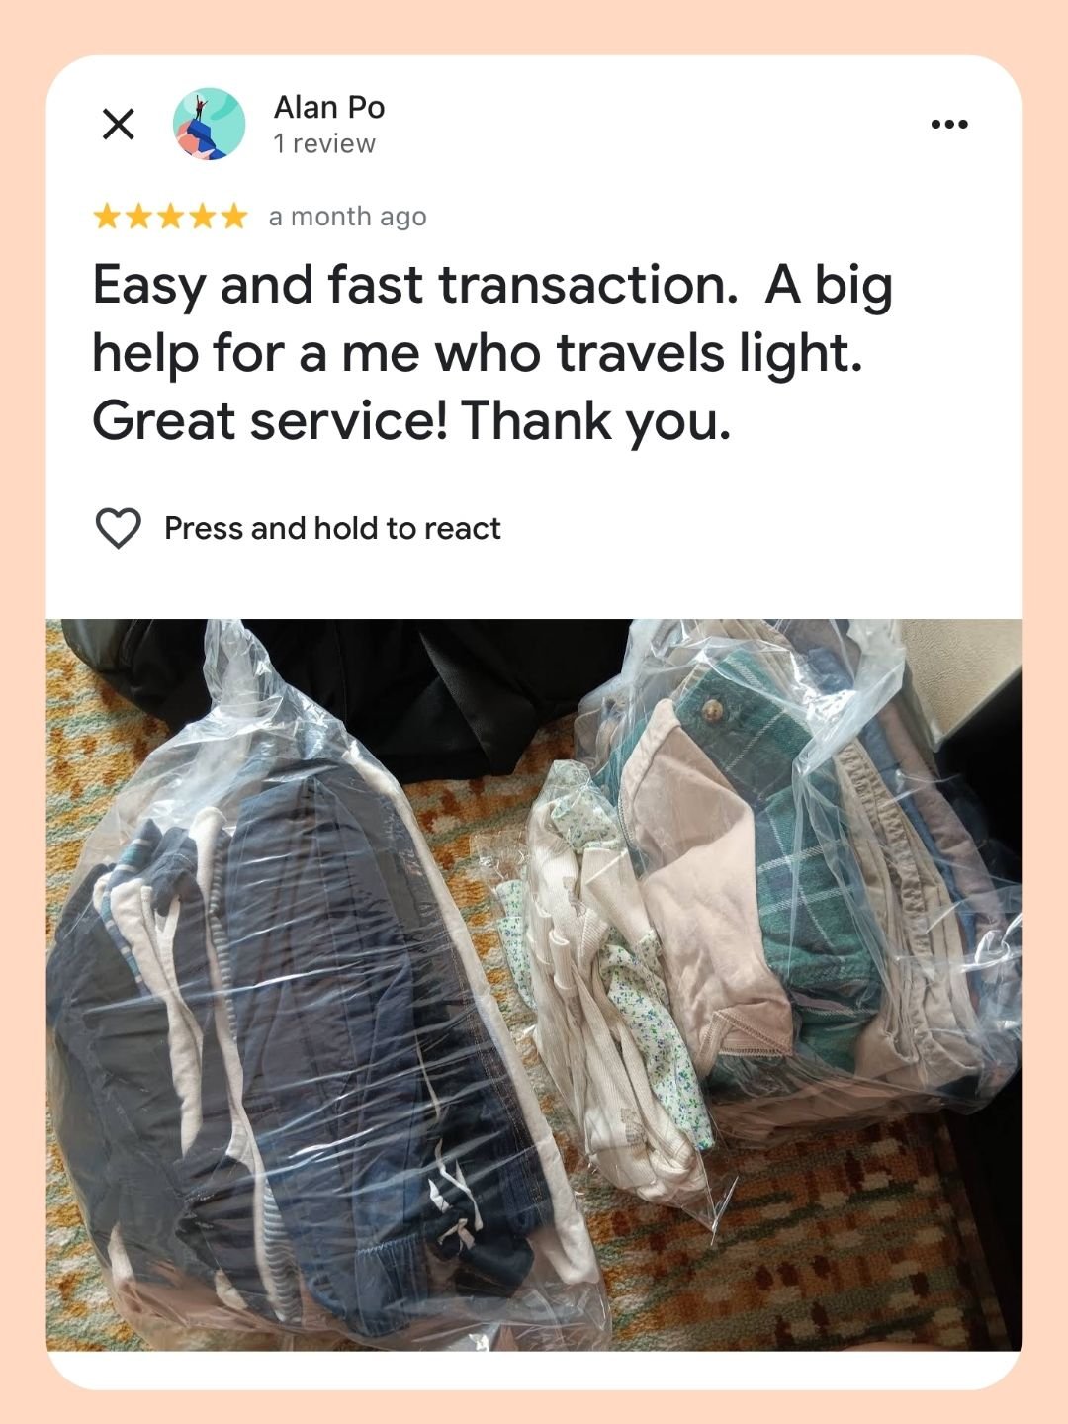Screen dimensions: 1068x1424
Task: Tap the heart react icon
Action: click(118, 528)
